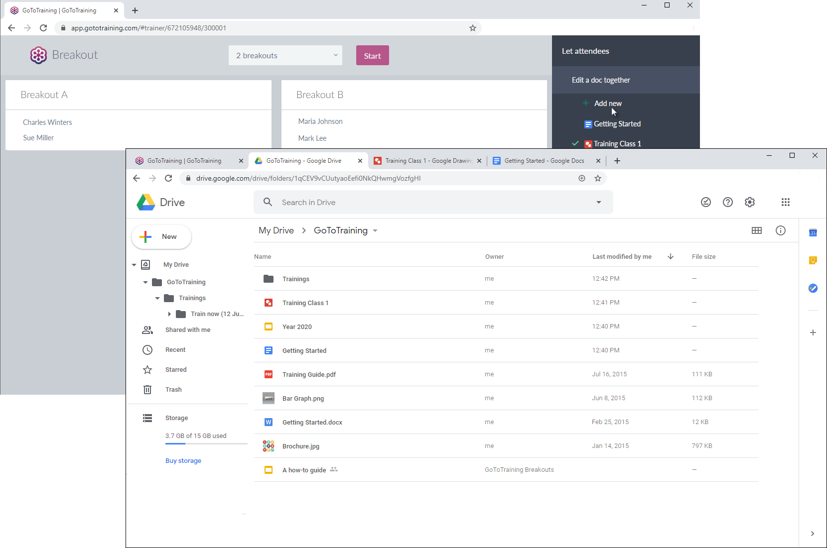The image size is (827, 548).
Task: Collapse GoToTraining folder tree arrow
Action: click(x=145, y=282)
